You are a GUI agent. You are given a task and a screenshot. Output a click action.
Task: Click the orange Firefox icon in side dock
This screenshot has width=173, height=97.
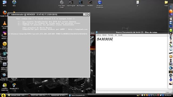[x=171, y=11]
